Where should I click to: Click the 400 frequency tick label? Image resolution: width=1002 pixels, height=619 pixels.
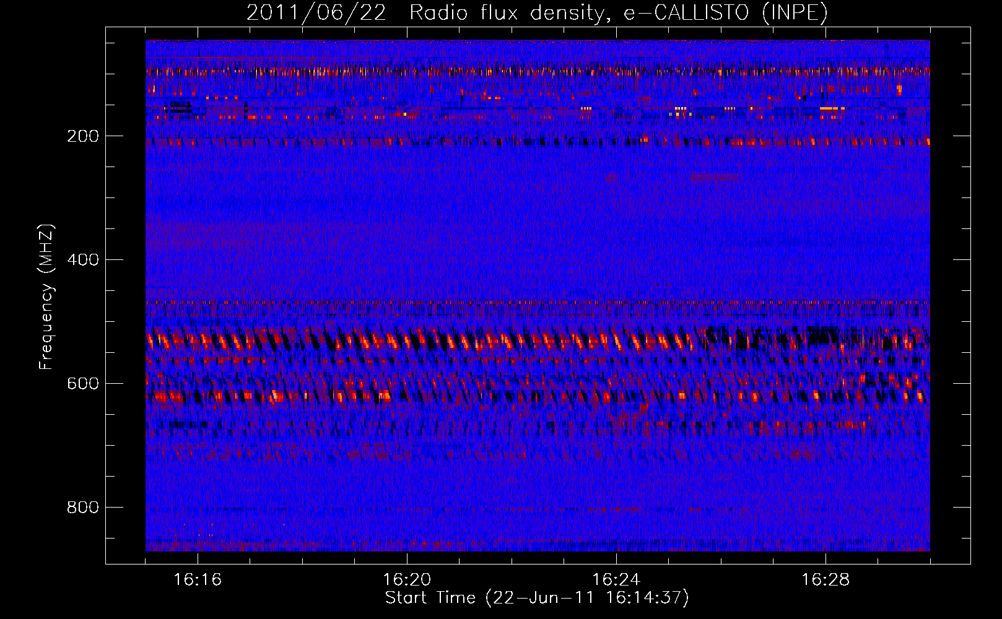pos(83,260)
